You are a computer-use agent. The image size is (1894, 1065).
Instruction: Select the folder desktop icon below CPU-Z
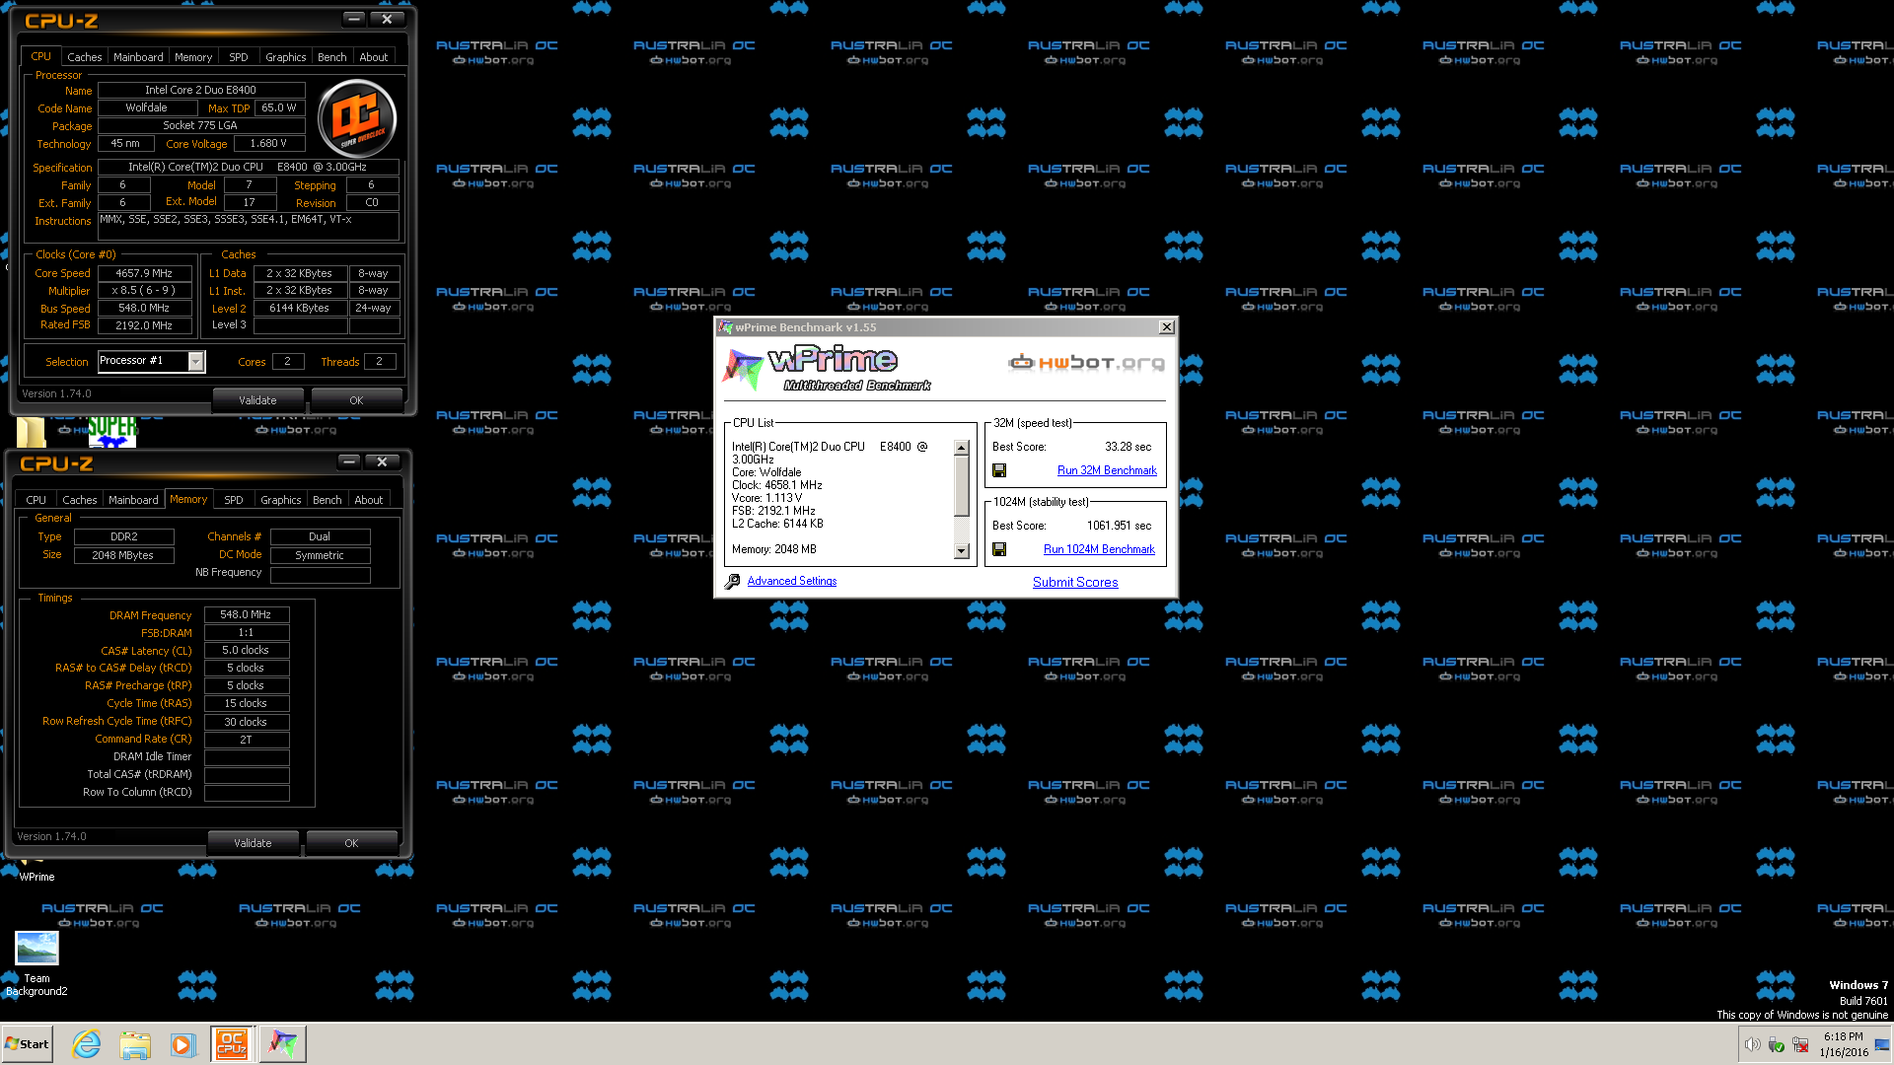point(31,431)
